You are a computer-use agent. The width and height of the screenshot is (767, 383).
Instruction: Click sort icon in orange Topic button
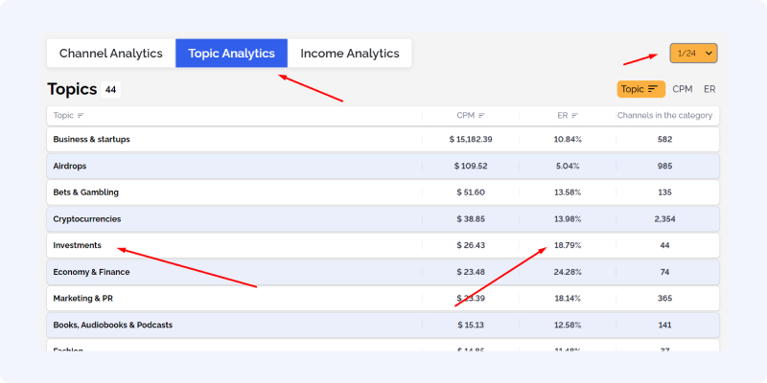click(653, 89)
